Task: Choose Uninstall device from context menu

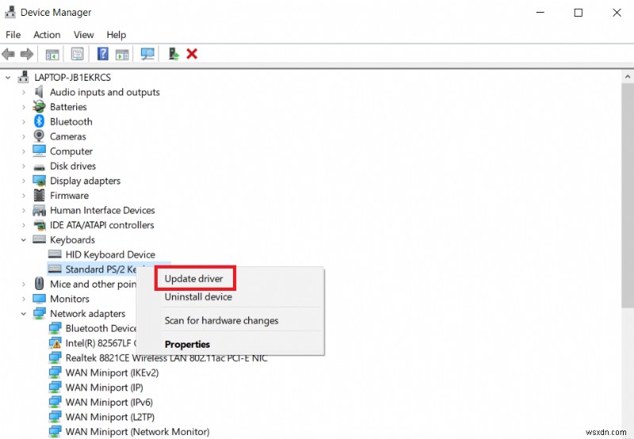Action: [x=198, y=296]
